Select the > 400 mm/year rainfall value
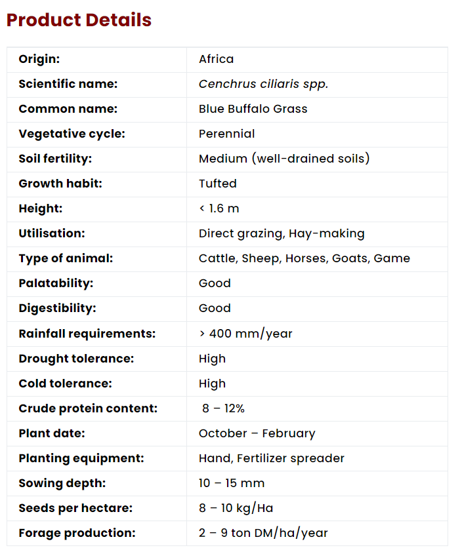 245,334
